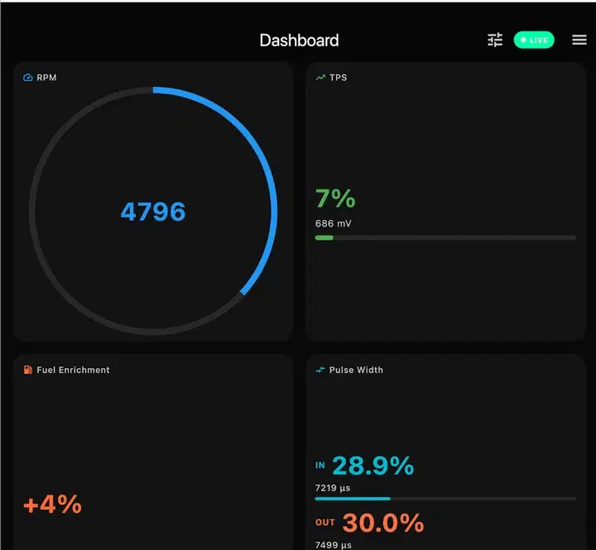596x550 pixels.
Task: Click the TPS card label
Action: (x=339, y=78)
